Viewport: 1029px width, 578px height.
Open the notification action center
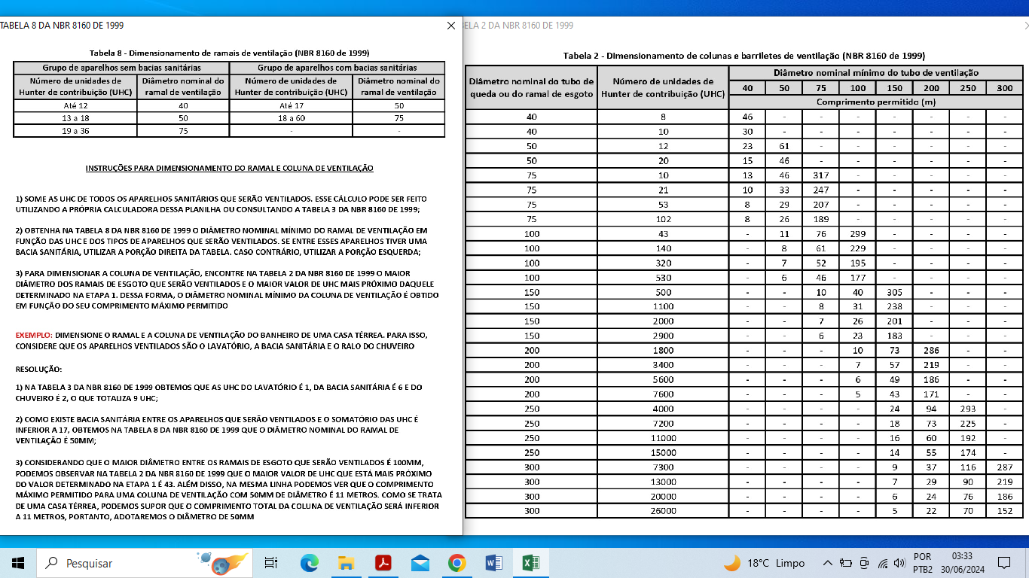(x=1003, y=562)
